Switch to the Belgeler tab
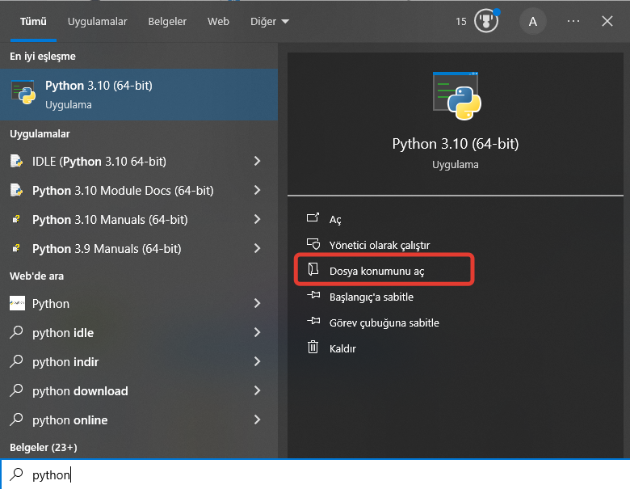This screenshot has width=630, height=489. tap(167, 22)
